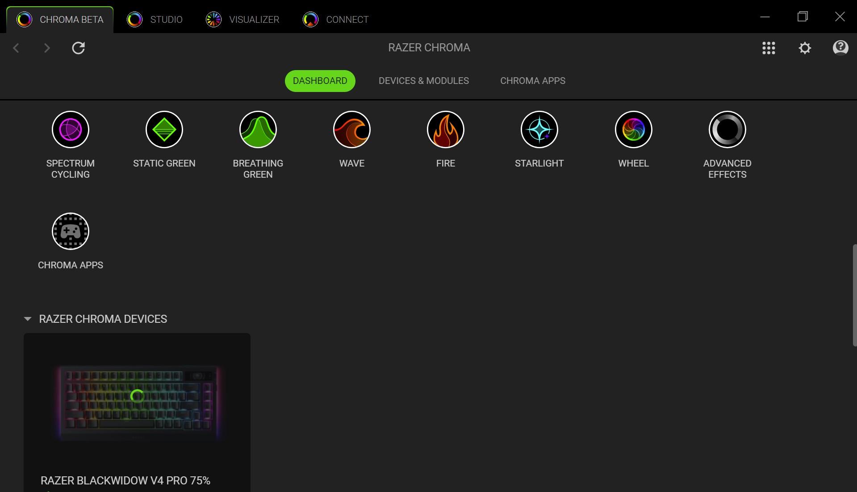
Task: Go back with the left arrow
Action: 16,48
